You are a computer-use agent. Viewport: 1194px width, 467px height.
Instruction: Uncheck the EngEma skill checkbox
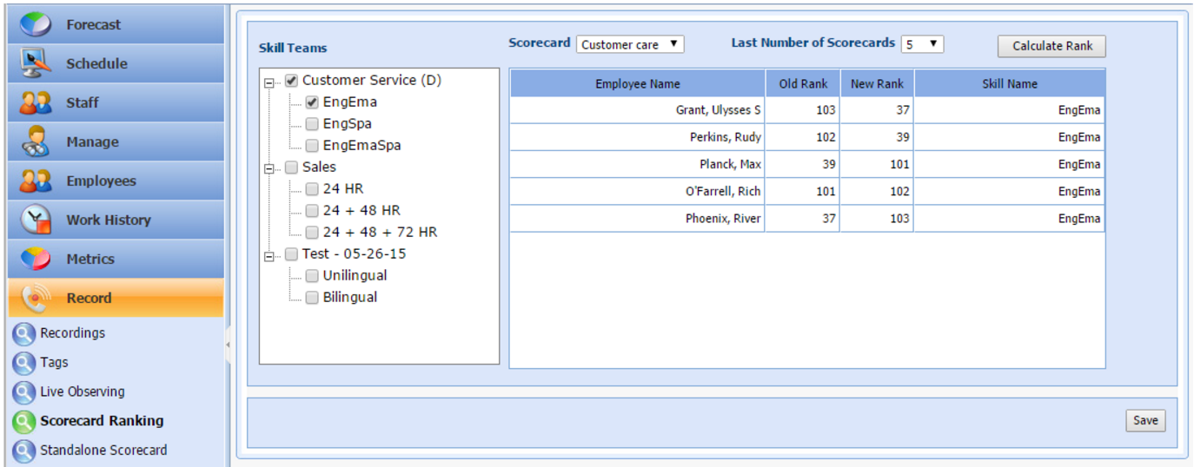pos(312,102)
